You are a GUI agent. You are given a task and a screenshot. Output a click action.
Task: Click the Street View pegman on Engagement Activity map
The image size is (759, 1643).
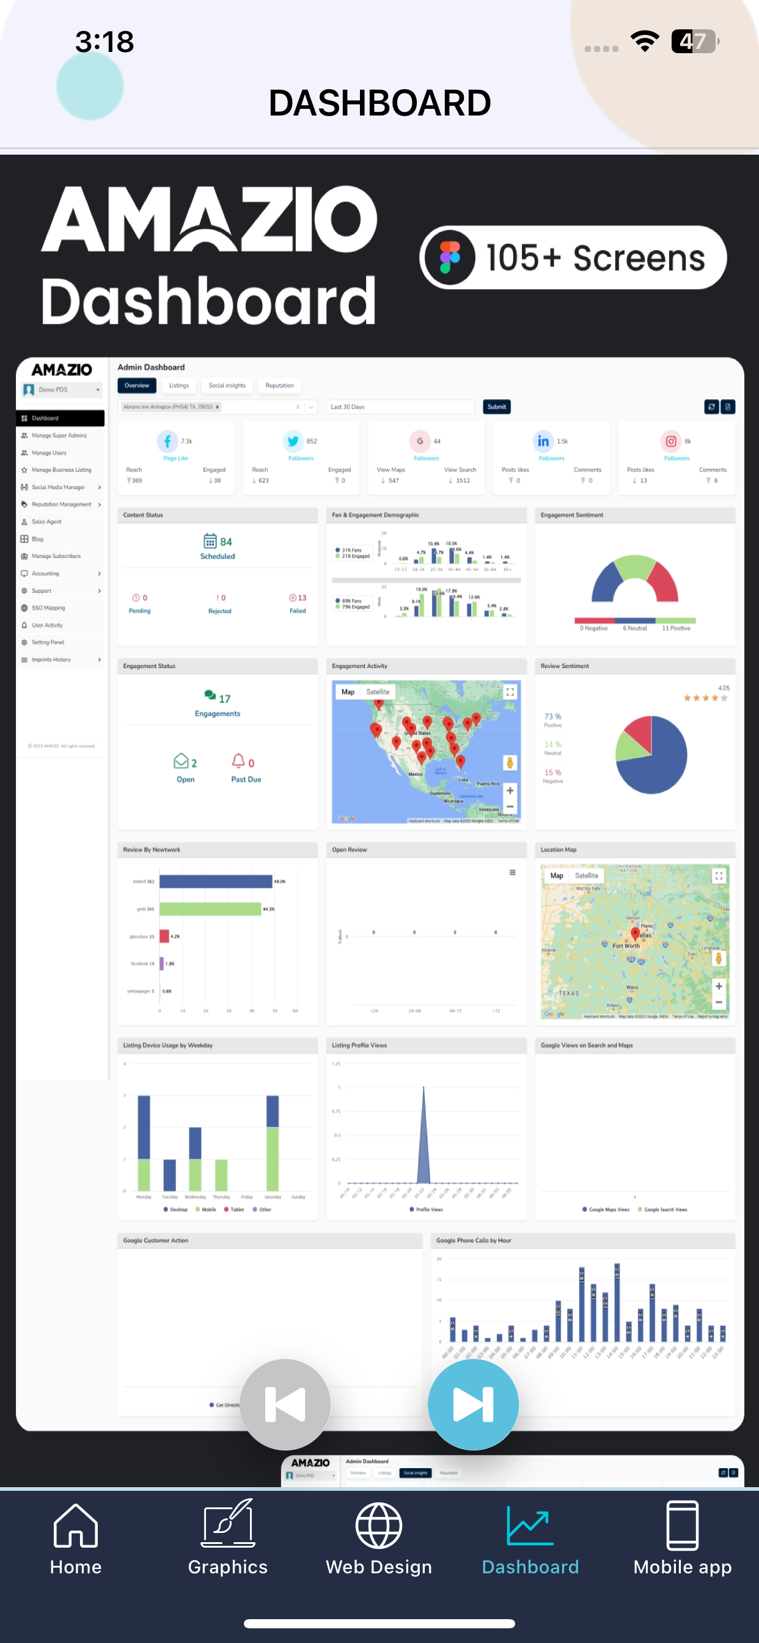[x=510, y=762]
